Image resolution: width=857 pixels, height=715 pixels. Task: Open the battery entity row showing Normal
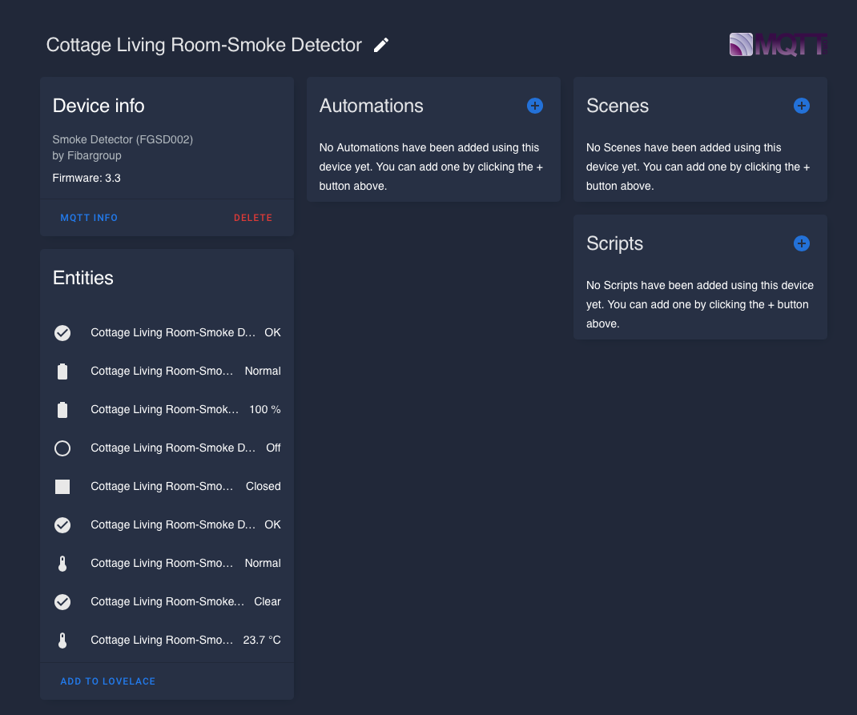coord(172,372)
